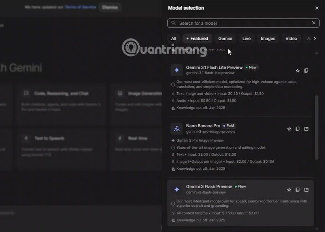Click the magnifier icon in the search box
Image resolution: width=325 pixels, height=232 pixels.
[x=173, y=23]
